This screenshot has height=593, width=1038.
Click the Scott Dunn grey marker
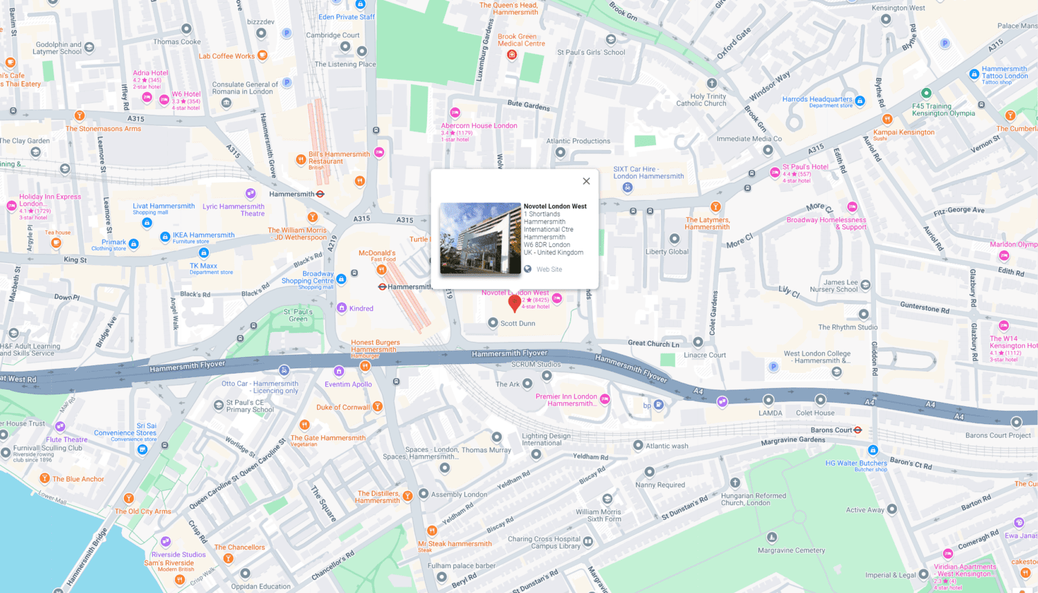493,322
